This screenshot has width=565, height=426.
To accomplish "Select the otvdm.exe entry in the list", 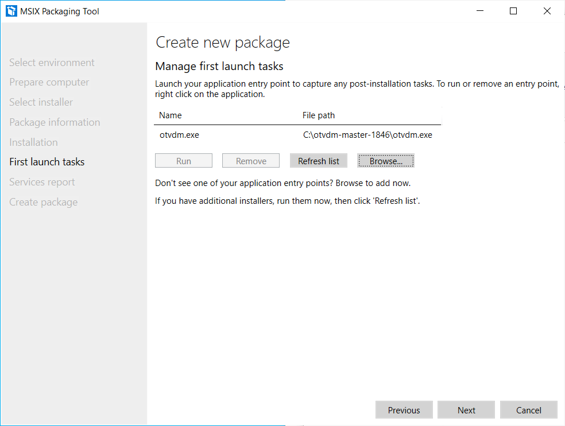I will pyautogui.click(x=297, y=135).
